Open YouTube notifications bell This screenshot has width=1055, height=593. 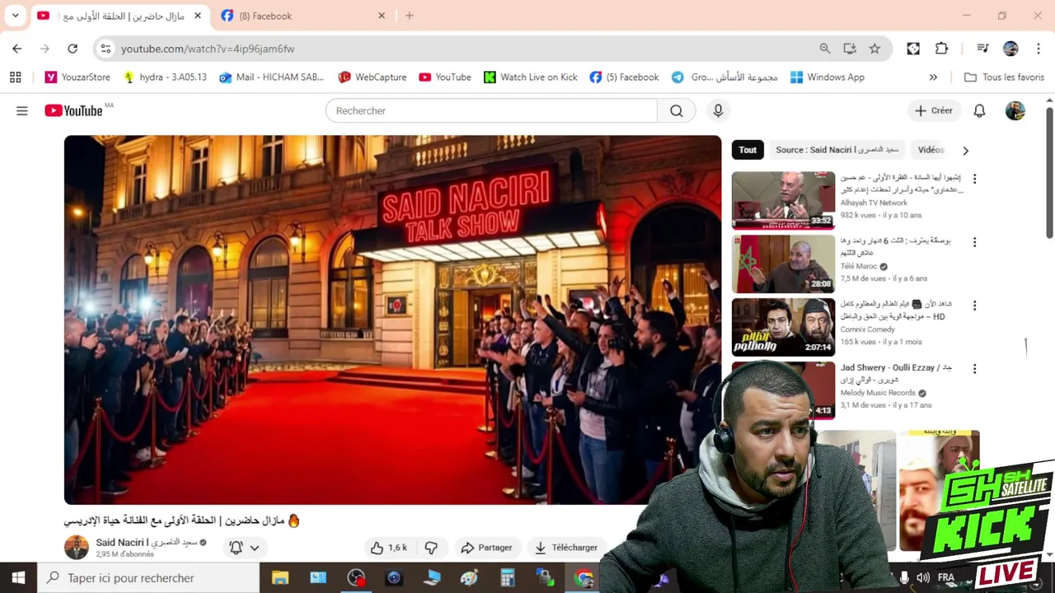[x=979, y=110]
